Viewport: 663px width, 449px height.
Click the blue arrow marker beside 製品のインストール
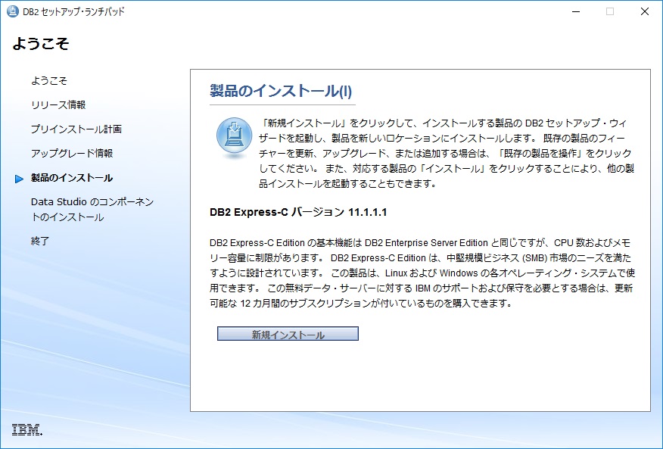(19, 179)
